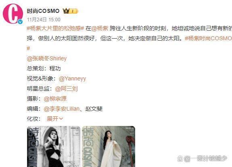Open hashtag #杨紫大片里的松弛感#
Screen dimensions: 232x167
click(x=56, y=28)
